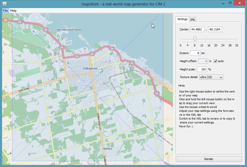Click the Hints heading text
Image resolution: width=247 pixels, height=167 pixels.
(181, 86)
